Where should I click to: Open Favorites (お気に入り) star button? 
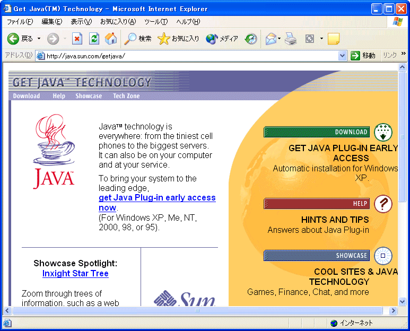(x=178, y=39)
